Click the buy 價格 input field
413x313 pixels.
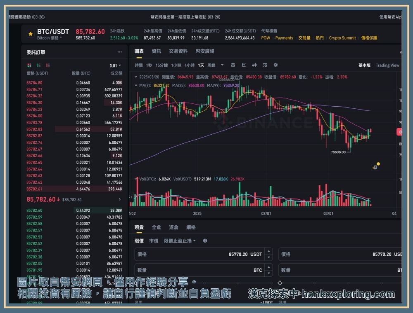[x=203, y=254]
